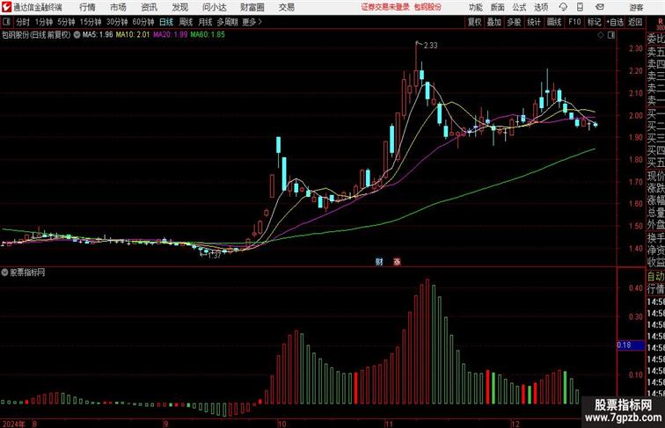Viewport: 665px width, 428px height.
Task: Open the 行情 menu
Action: (87, 7)
